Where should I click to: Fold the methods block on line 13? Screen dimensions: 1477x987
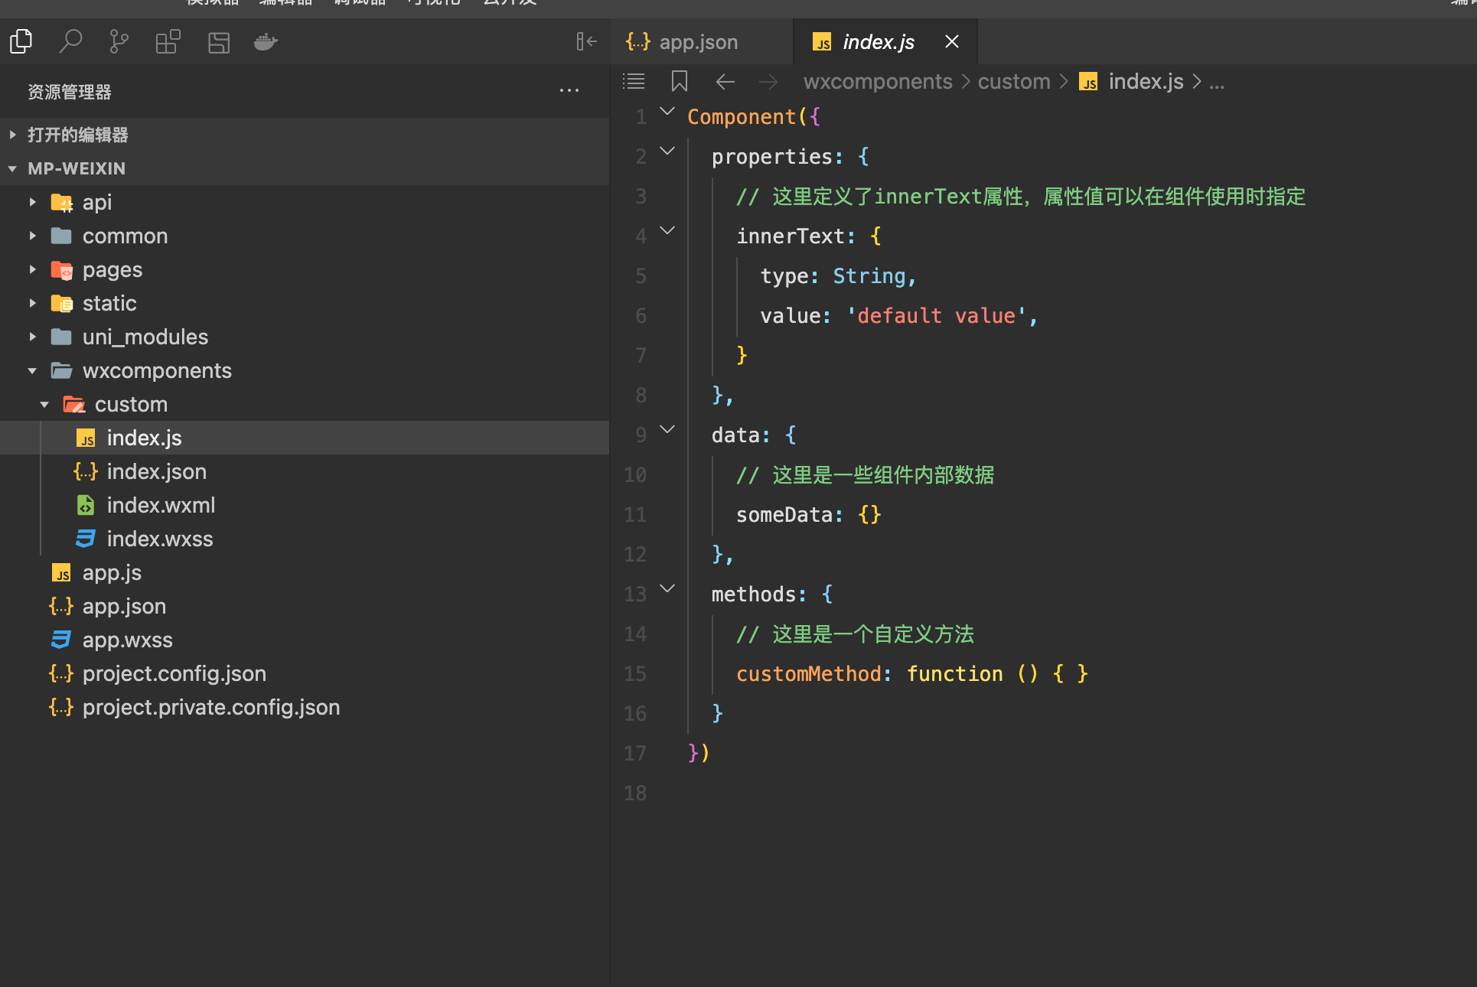pyautogui.click(x=667, y=589)
